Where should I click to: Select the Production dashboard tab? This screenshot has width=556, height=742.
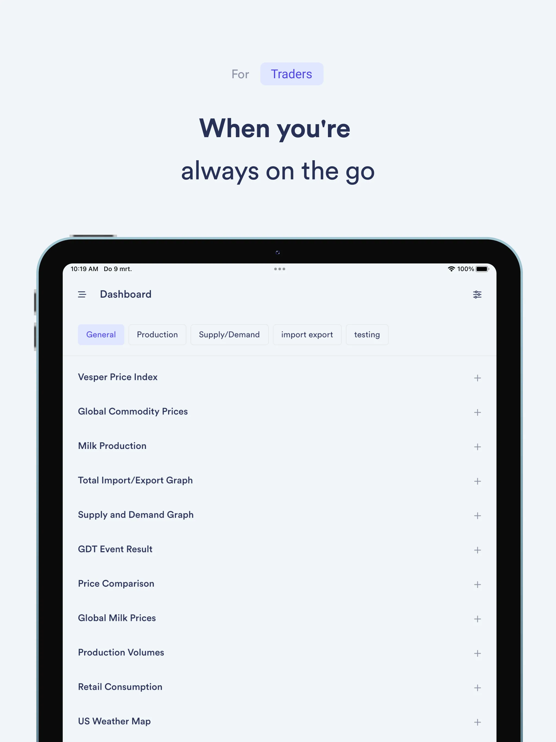157,334
